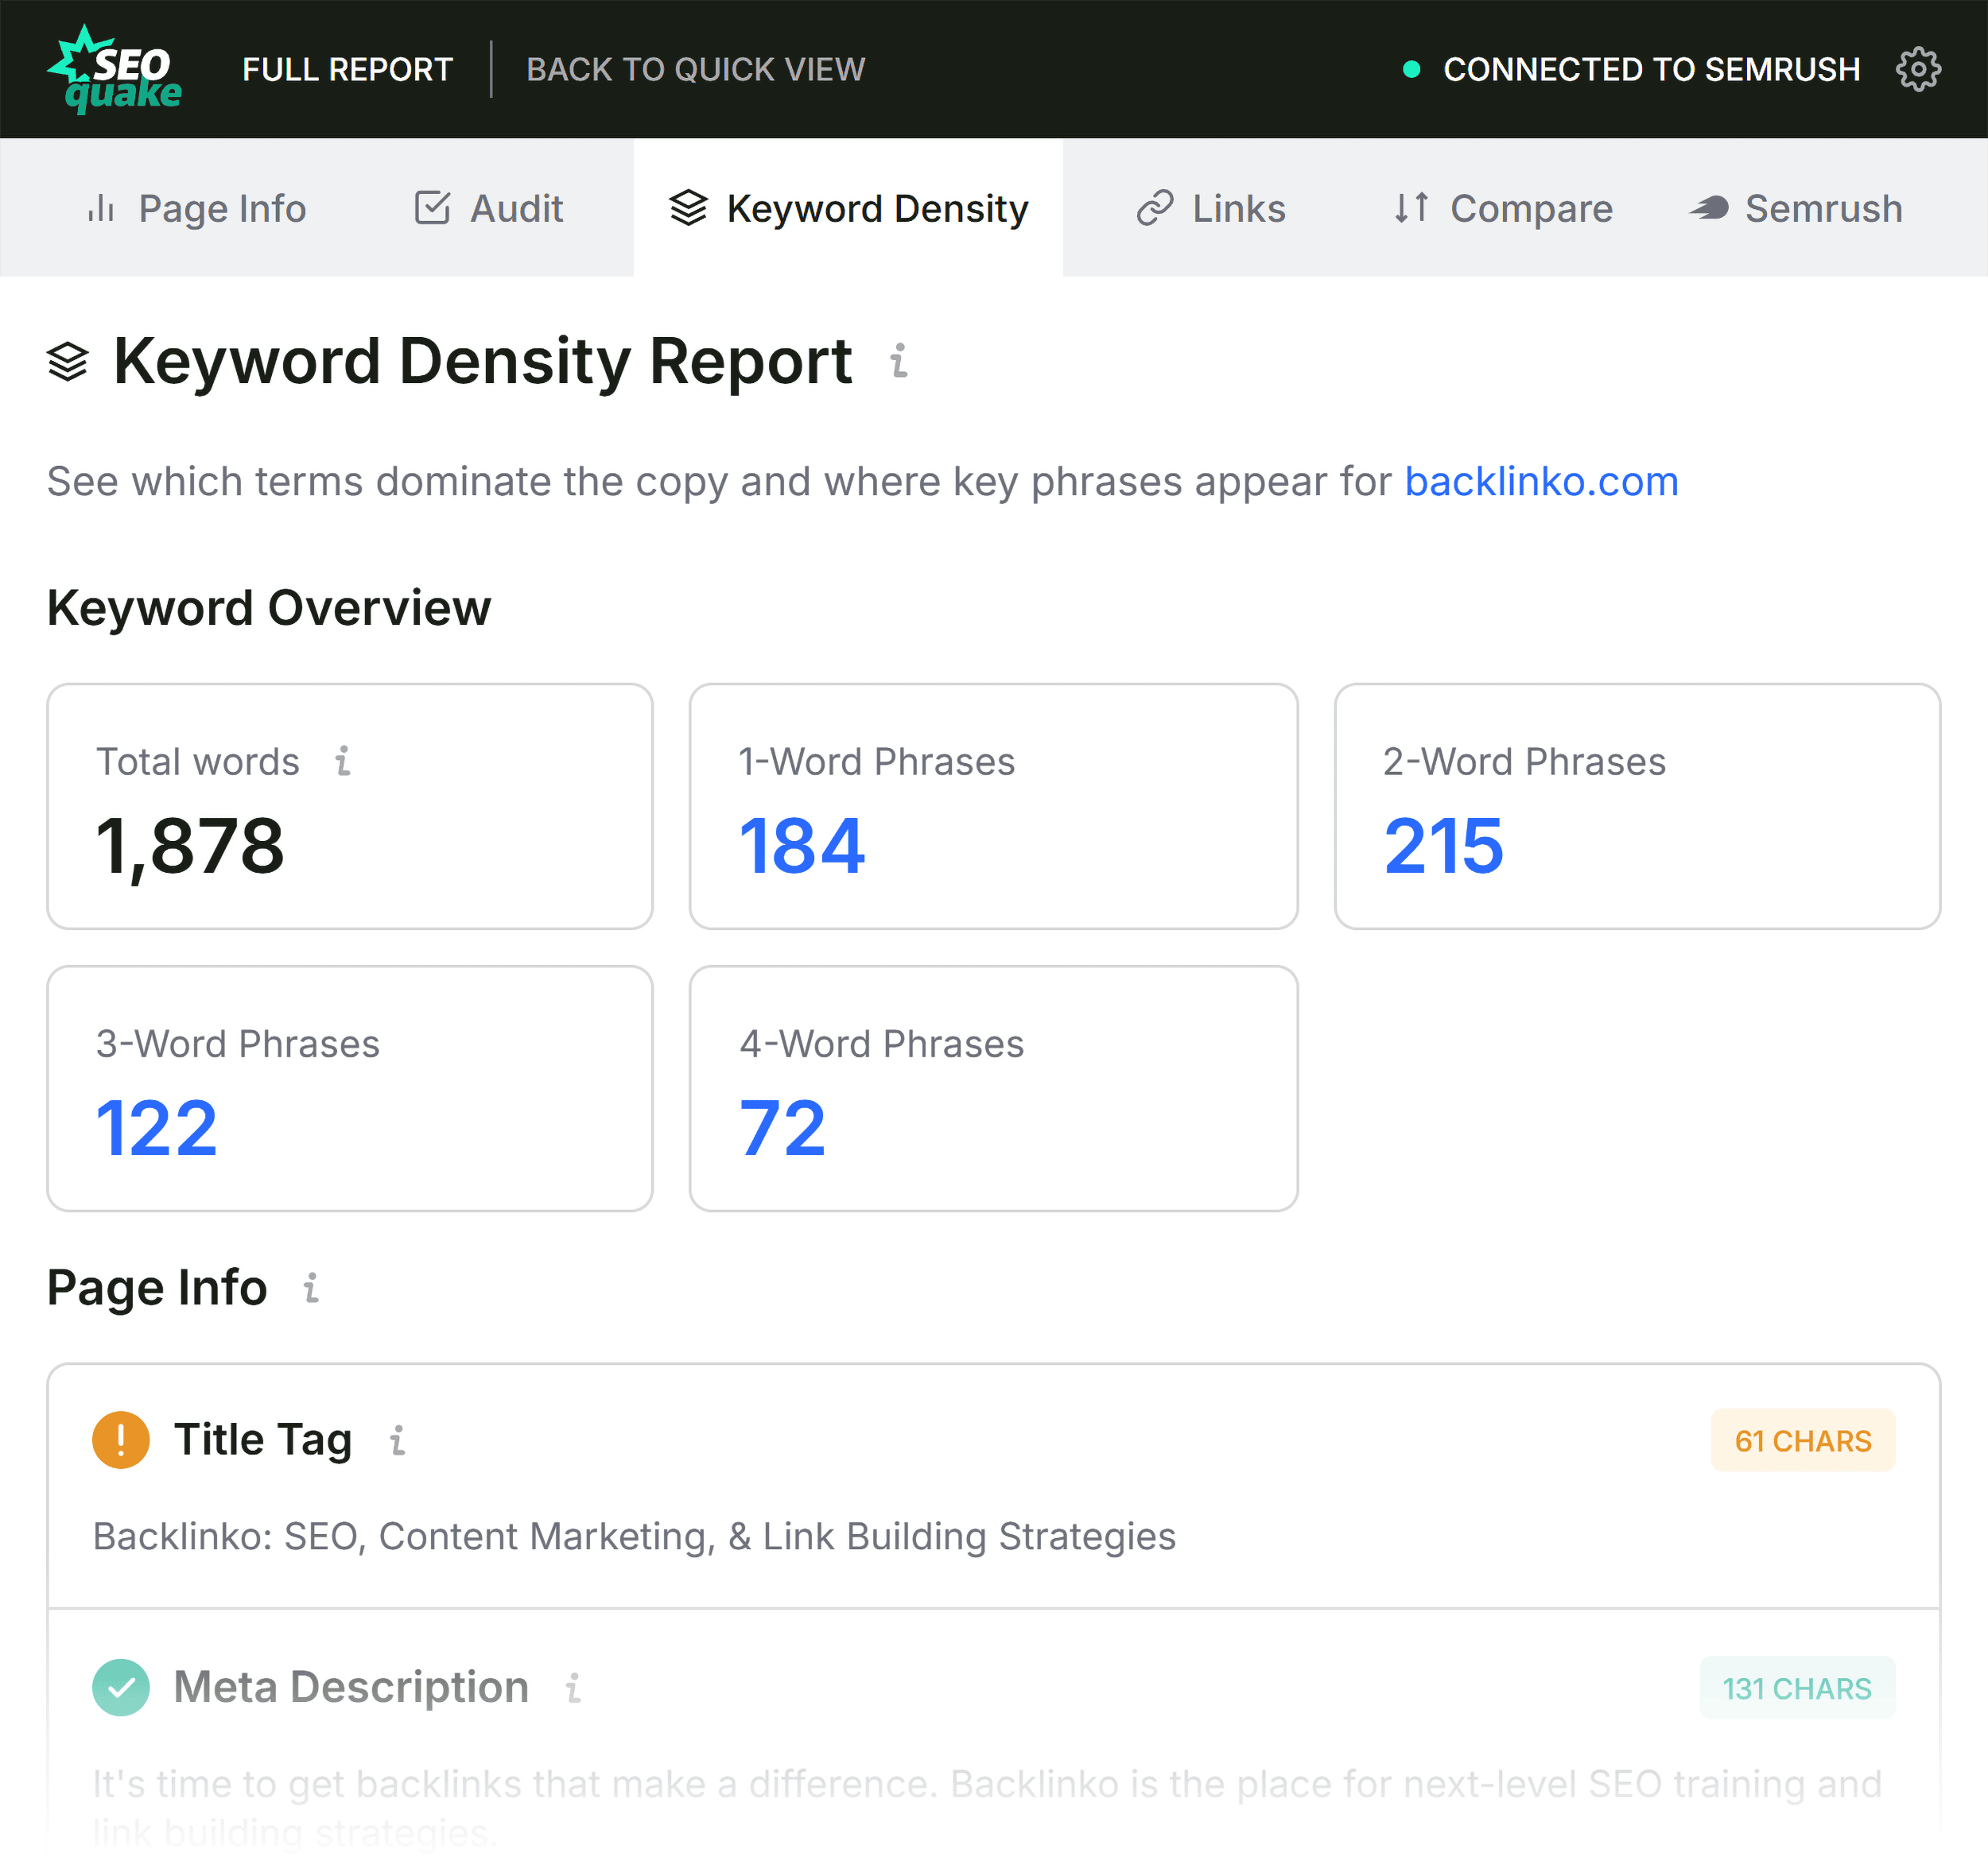Click info icon beside Keyword Density Report
1988x1872 pixels.
click(899, 361)
